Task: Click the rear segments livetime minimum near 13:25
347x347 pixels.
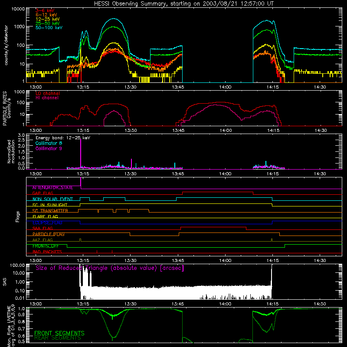Action: pos(113,338)
